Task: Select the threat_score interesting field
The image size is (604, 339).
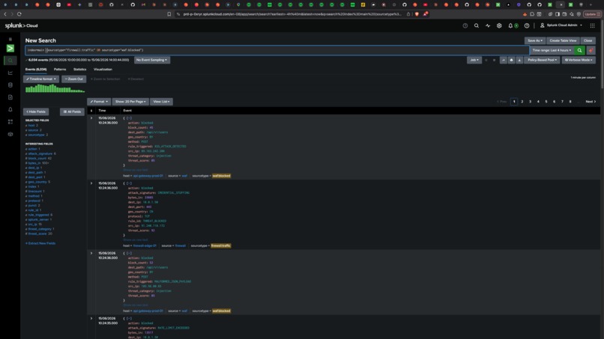Action: click(x=38, y=233)
